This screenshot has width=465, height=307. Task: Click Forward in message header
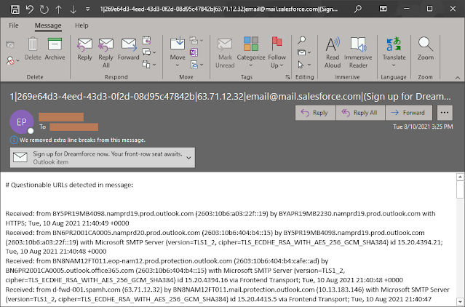pyautogui.click(x=409, y=113)
